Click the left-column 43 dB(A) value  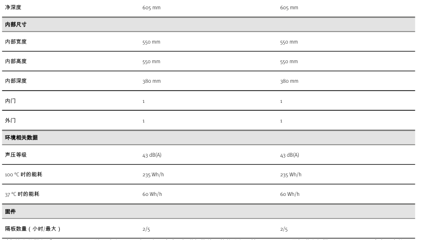[152, 155]
